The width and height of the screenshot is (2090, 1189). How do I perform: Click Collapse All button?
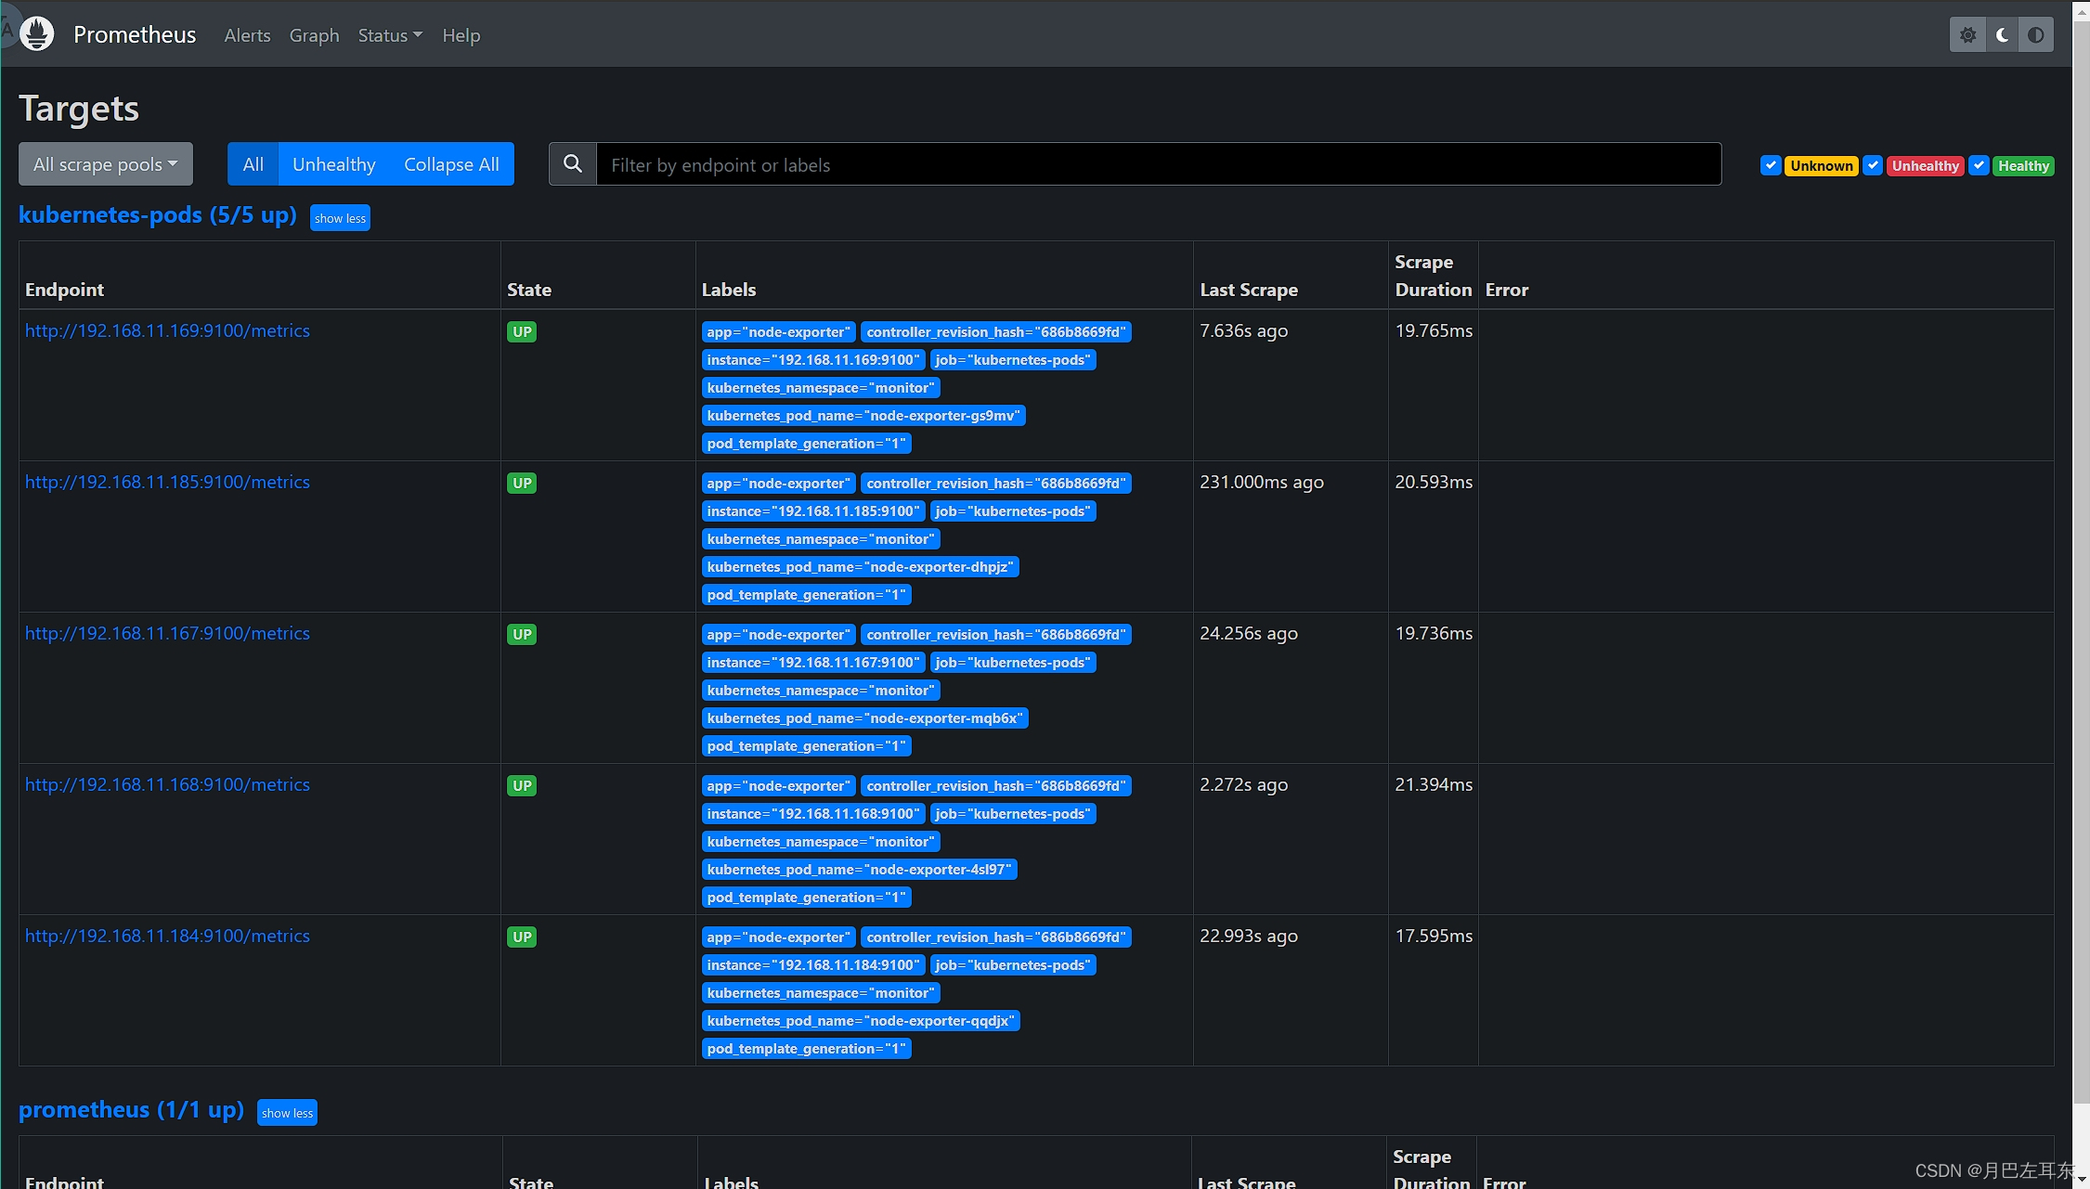tap(451, 164)
